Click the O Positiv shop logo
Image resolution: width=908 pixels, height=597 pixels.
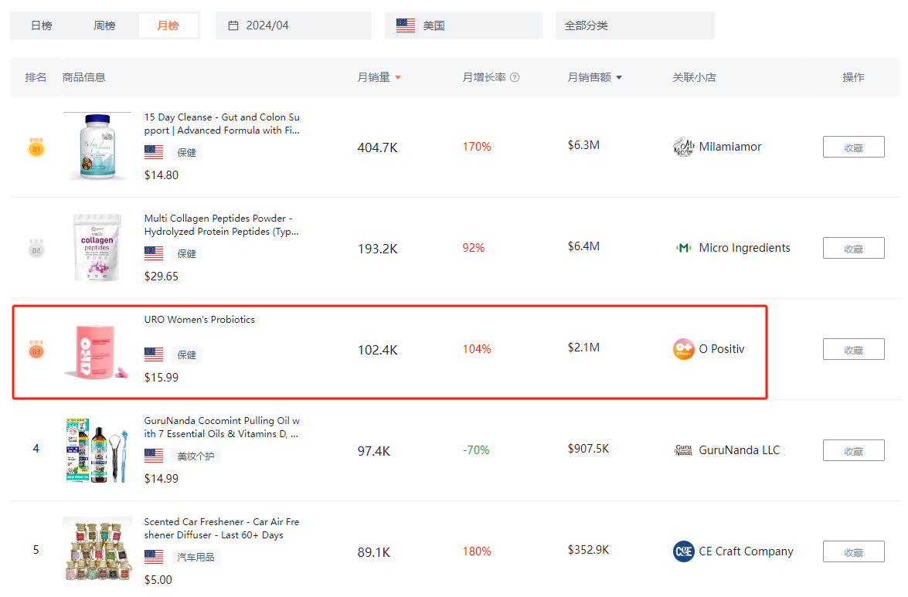click(x=684, y=349)
